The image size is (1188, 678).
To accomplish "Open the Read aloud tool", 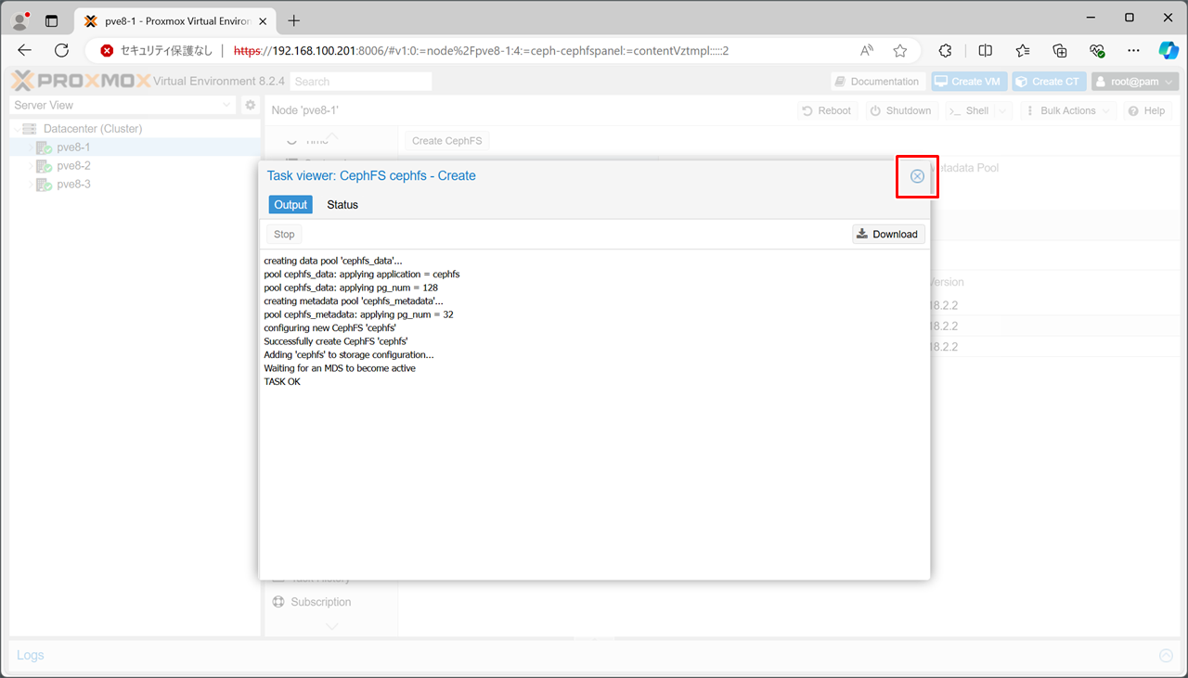I will (x=867, y=51).
